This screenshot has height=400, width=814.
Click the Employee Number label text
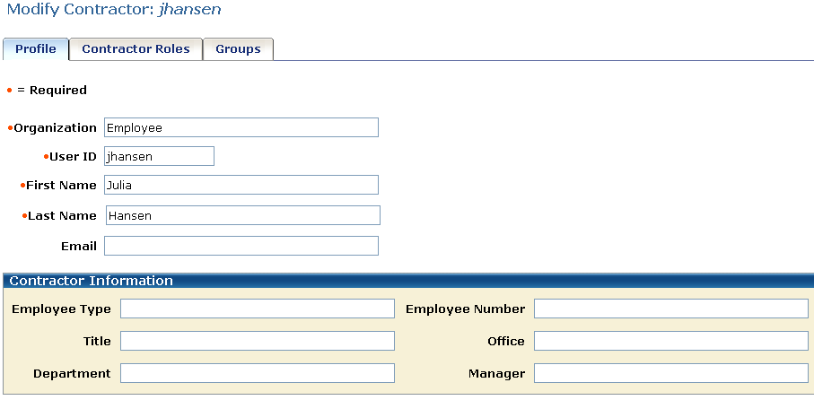[465, 309]
